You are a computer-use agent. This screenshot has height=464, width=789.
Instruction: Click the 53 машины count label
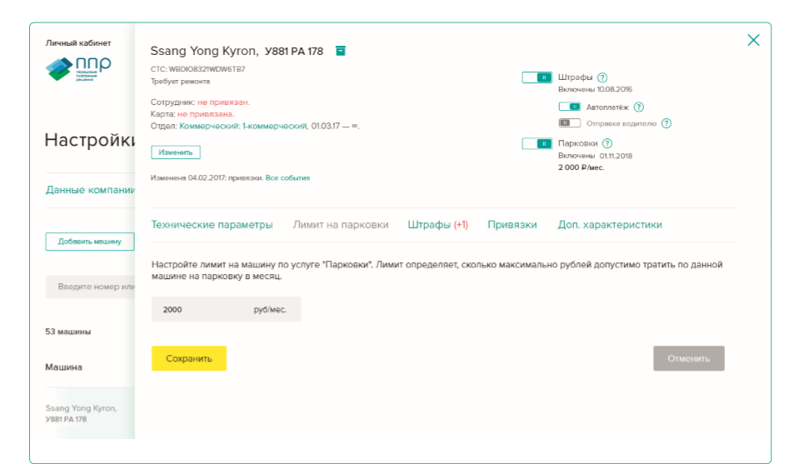(68, 332)
